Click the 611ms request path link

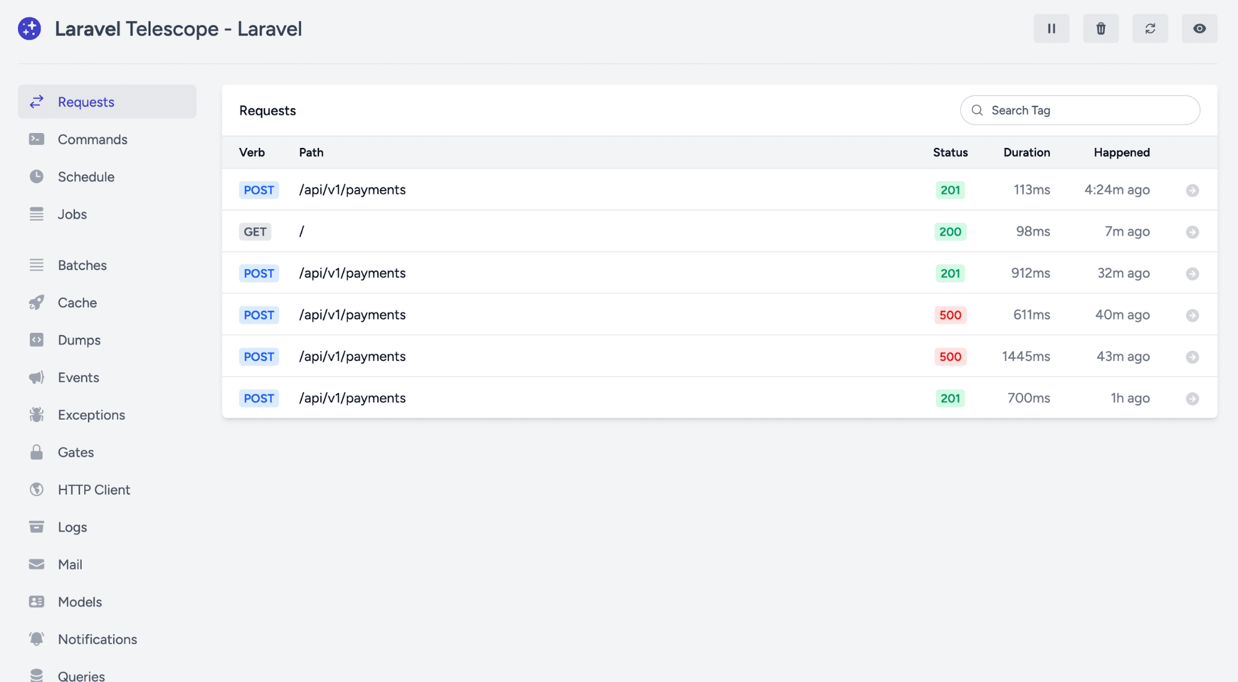[x=352, y=314]
